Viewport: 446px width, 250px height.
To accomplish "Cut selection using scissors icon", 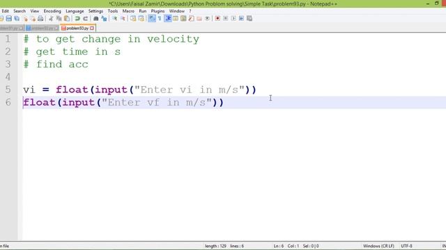I will tap(51, 19).
